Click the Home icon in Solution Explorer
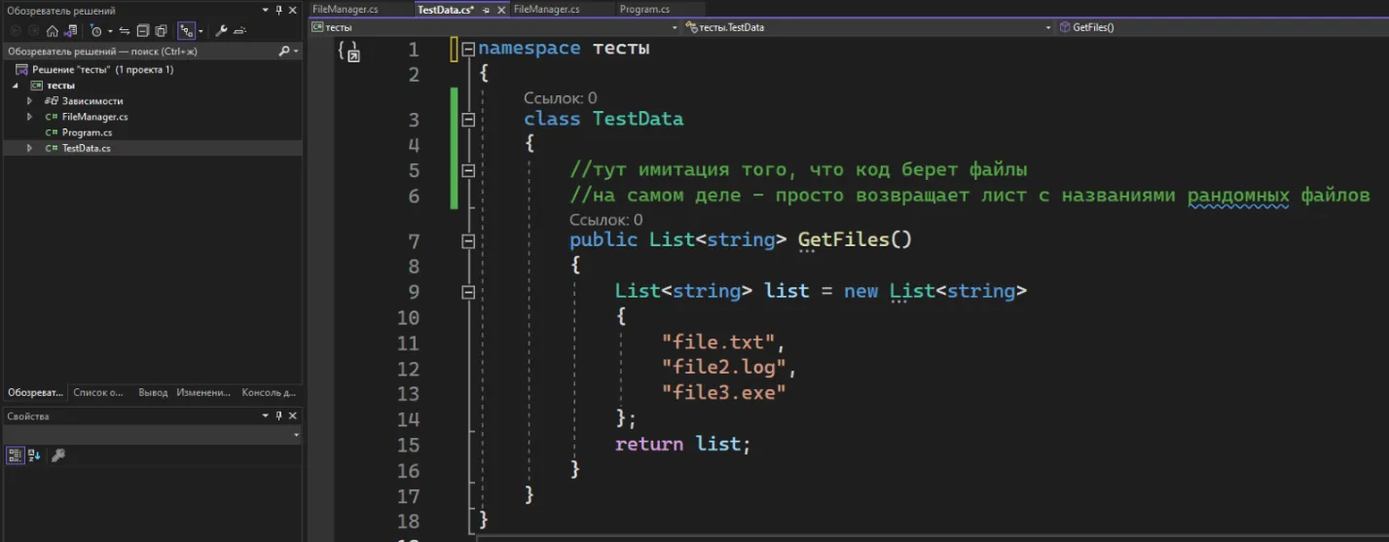1389x542 pixels. [x=53, y=31]
